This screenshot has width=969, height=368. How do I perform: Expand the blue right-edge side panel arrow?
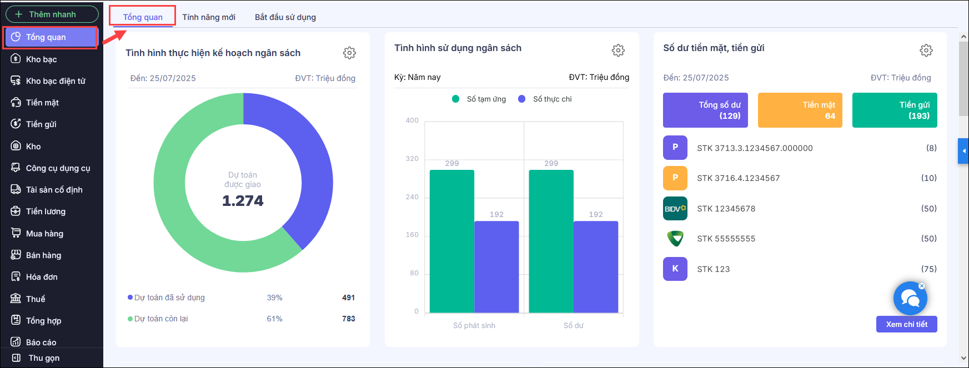click(x=963, y=151)
